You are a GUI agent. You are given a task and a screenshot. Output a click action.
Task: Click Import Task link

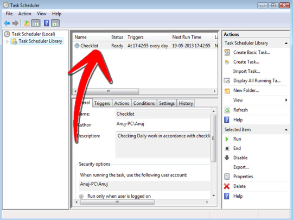[x=246, y=71]
